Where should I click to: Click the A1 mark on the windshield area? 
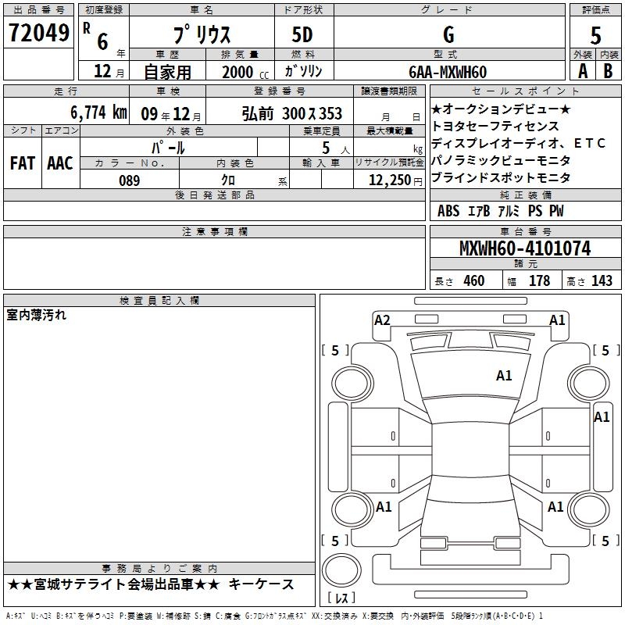tap(504, 376)
